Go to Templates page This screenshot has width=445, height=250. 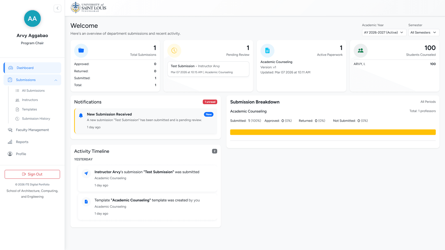point(29,109)
